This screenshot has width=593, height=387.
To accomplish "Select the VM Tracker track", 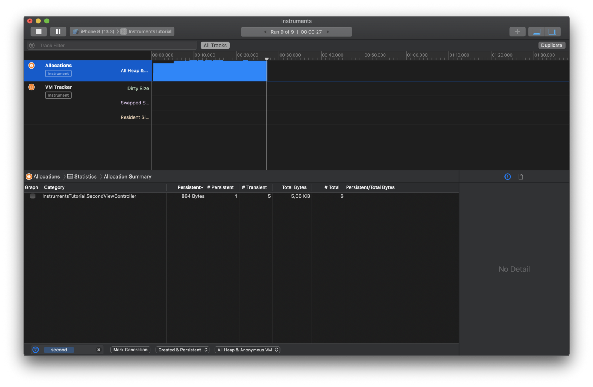I will [87, 103].
